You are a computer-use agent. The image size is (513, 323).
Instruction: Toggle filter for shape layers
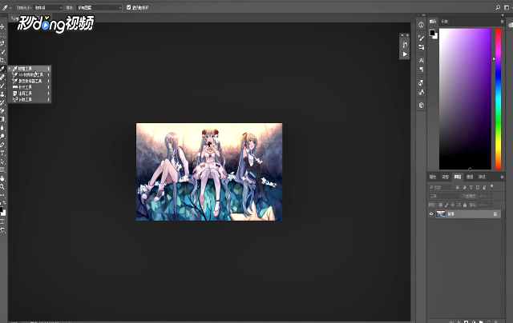478,187
